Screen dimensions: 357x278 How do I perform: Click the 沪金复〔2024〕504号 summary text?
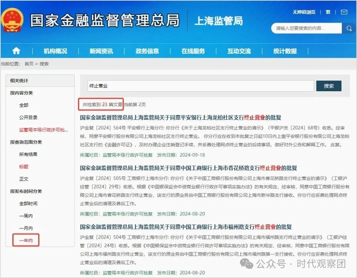(215, 250)
